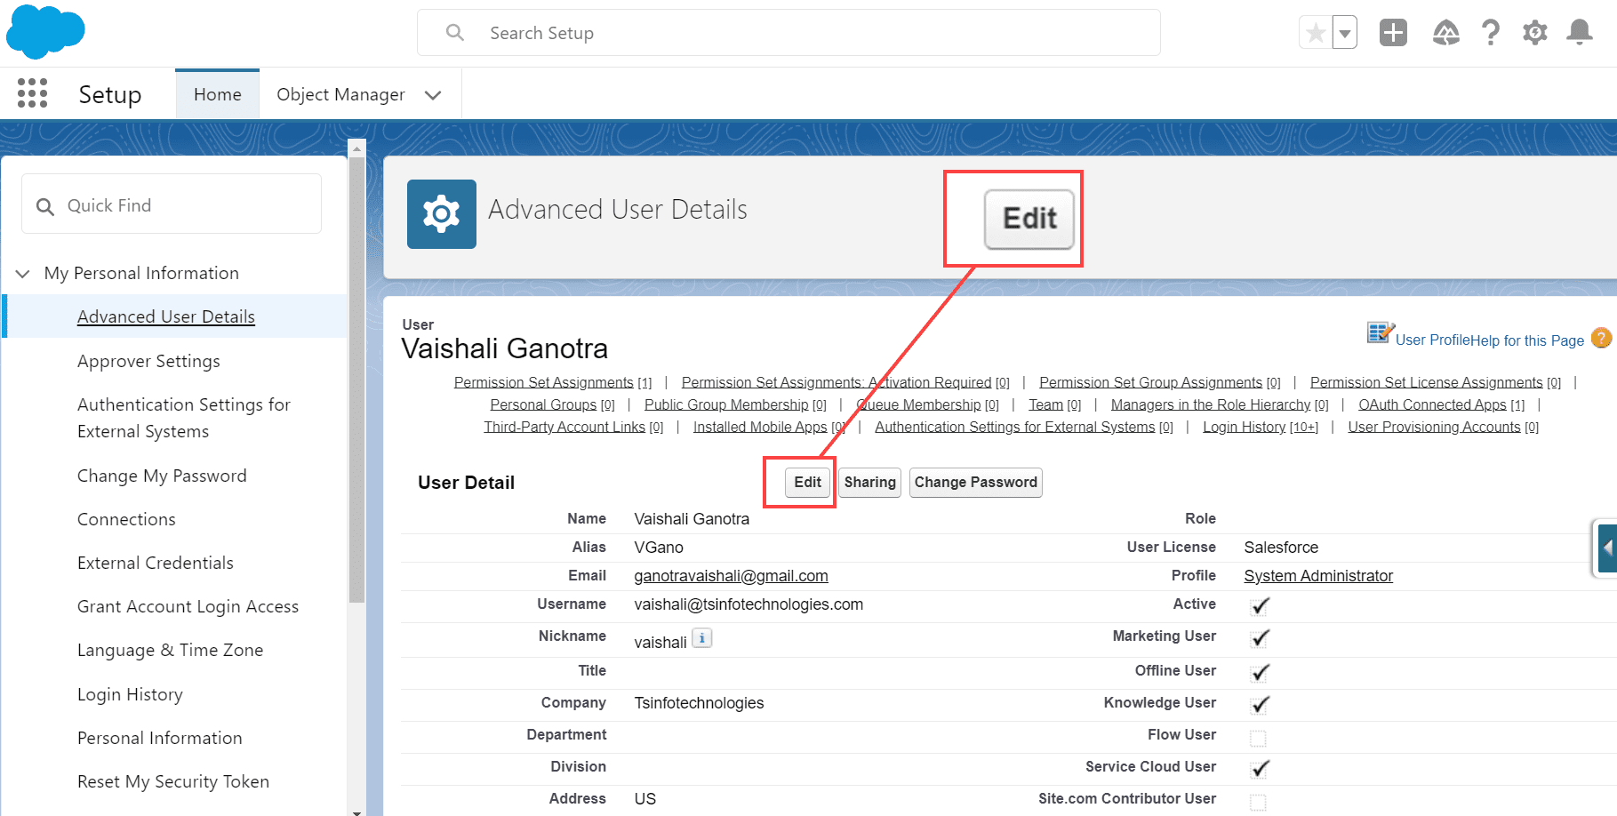The width and height of the screenshot is (1617, 816).
Task: Click the Quick Find magnifier icon
Action: tap(45, 206)
